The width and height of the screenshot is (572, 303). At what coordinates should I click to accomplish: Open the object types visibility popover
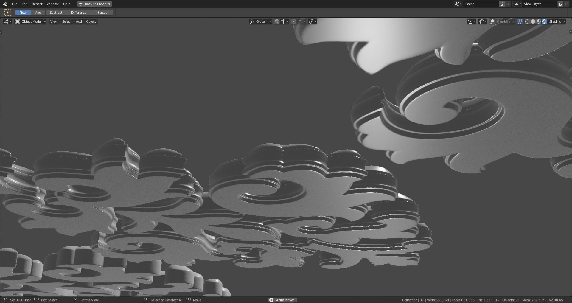click(x=472, y=21)
